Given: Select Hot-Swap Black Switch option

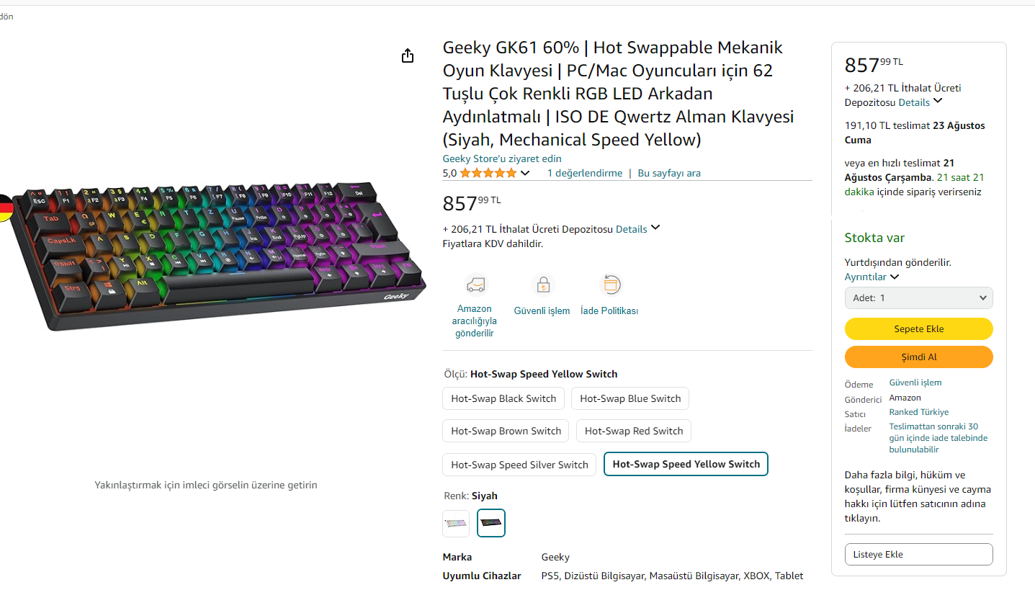Looking at the screenshot, I should 503,398.
